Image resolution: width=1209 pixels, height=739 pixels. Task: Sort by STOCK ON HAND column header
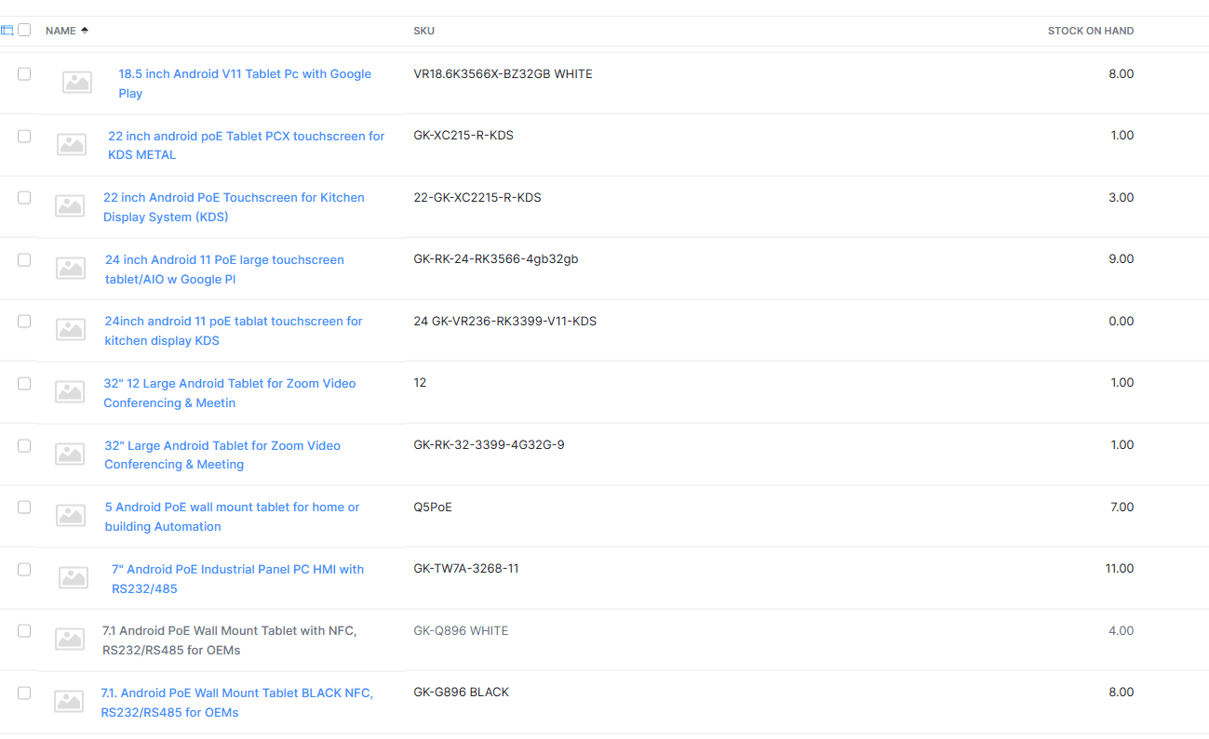point(1091,31)
